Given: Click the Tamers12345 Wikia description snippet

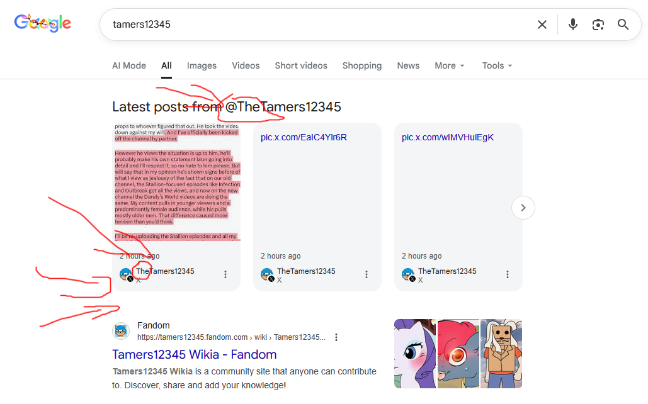Looking at the screenshot, I should click(244, 378).
